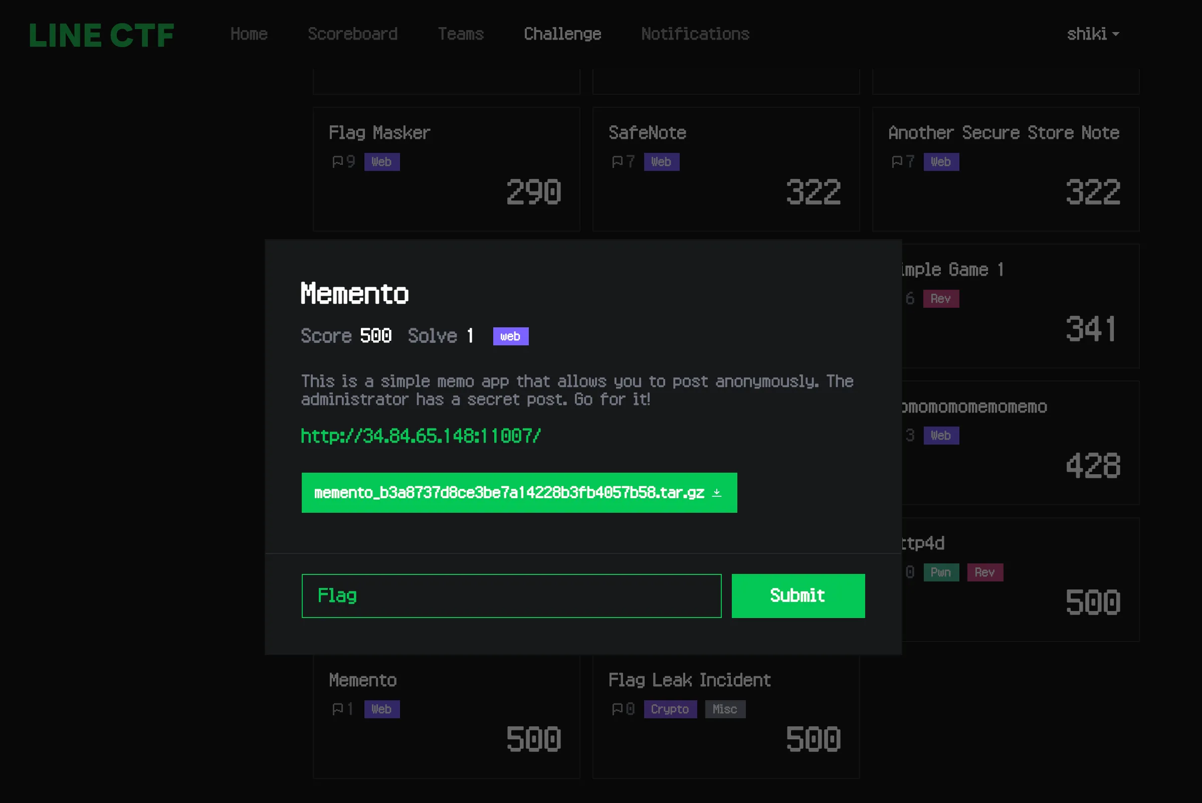The image size is (1202, 803).
Task: Click solve flag icon on Flag Masker card
Action: pyautogui.click(x=337, y=162)
